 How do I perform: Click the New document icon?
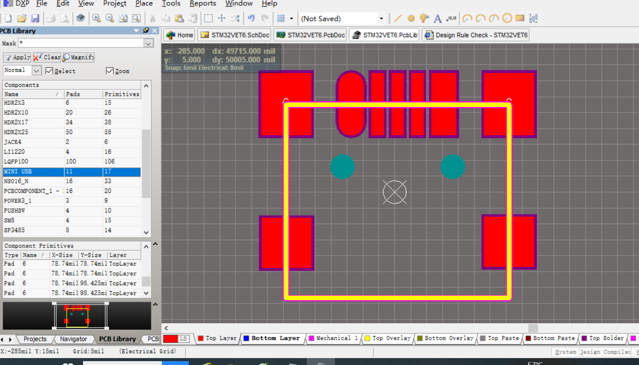[8, 18]
